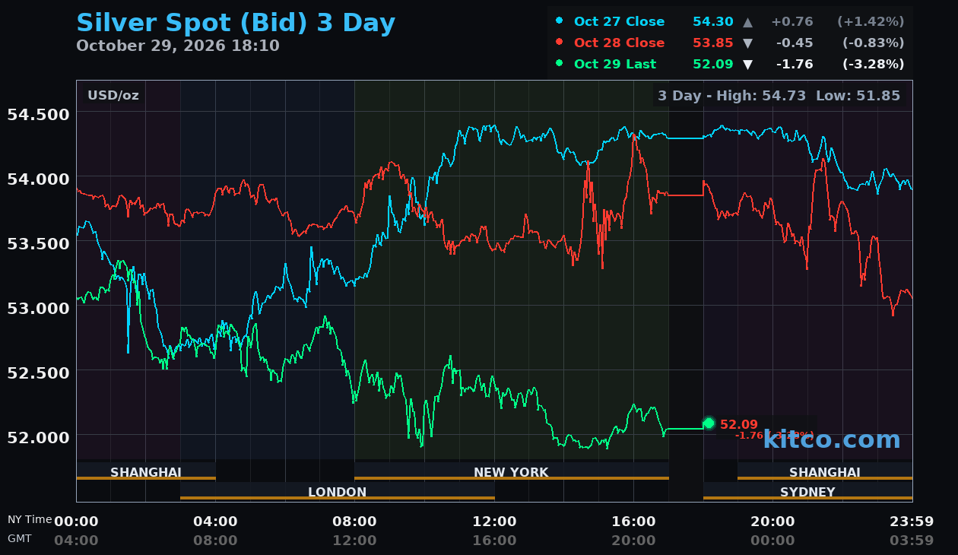Click the blue Oct 27 legend dot
Screen dimensions: 958x555
(560, 21)
